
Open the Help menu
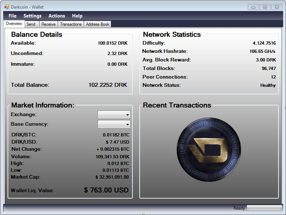click(x=77, y=16)
